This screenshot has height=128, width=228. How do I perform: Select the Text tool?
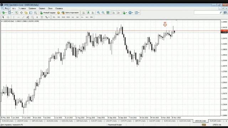click(x=37, y=17)
